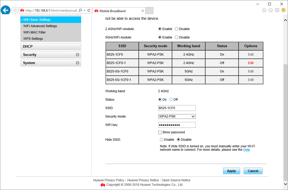Open the browser home icon
Viewport: 288px width, 190px height.
(x=264, y=10)
